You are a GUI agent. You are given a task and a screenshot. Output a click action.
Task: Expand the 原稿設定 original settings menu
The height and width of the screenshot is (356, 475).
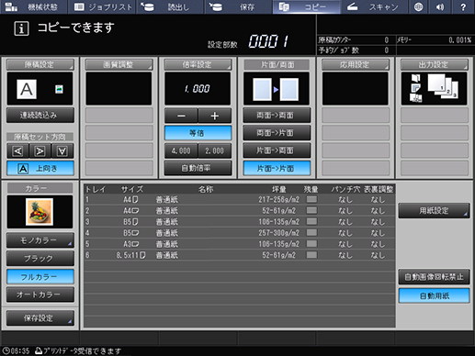coord(40,64)
